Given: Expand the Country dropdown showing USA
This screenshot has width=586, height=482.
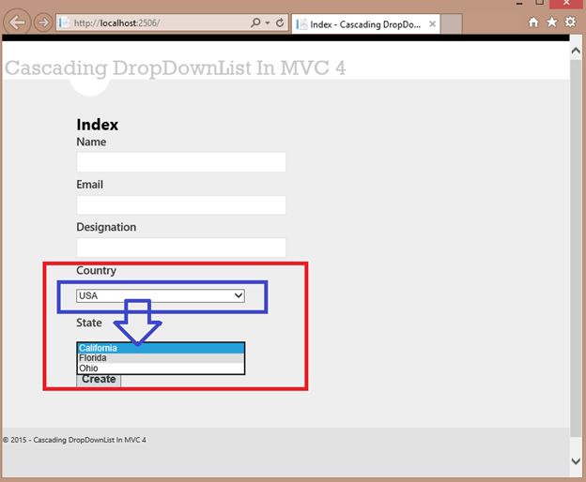Looking at the screenshot, I should 161,295.
